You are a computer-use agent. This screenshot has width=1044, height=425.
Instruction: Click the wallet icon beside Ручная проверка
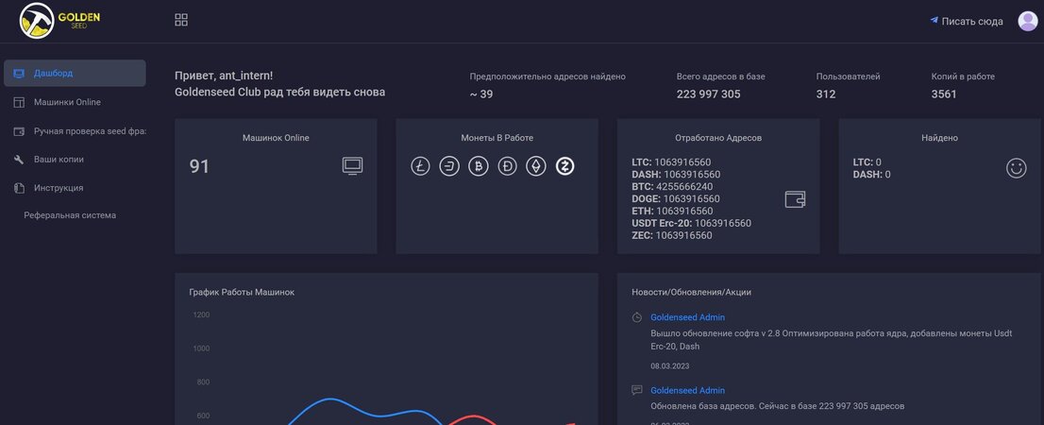19,131
